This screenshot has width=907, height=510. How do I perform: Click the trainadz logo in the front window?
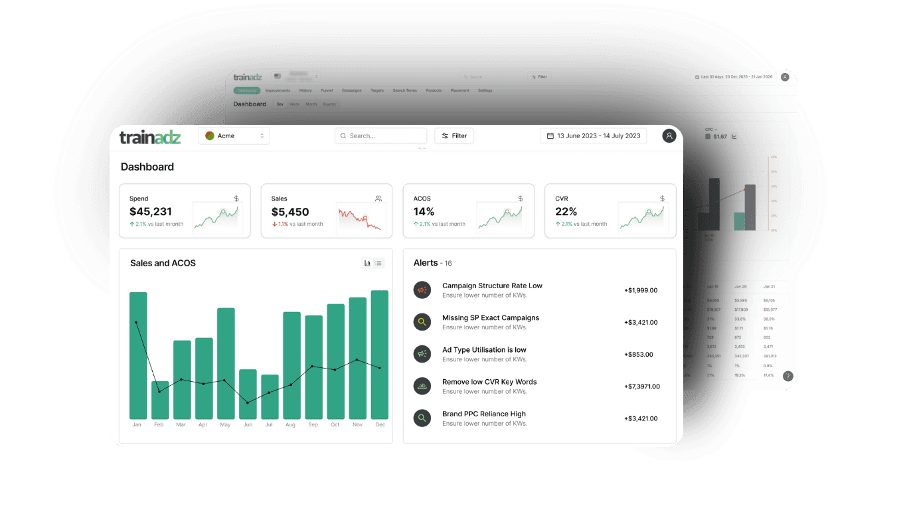pyautogui.click(x=150, y=137)
